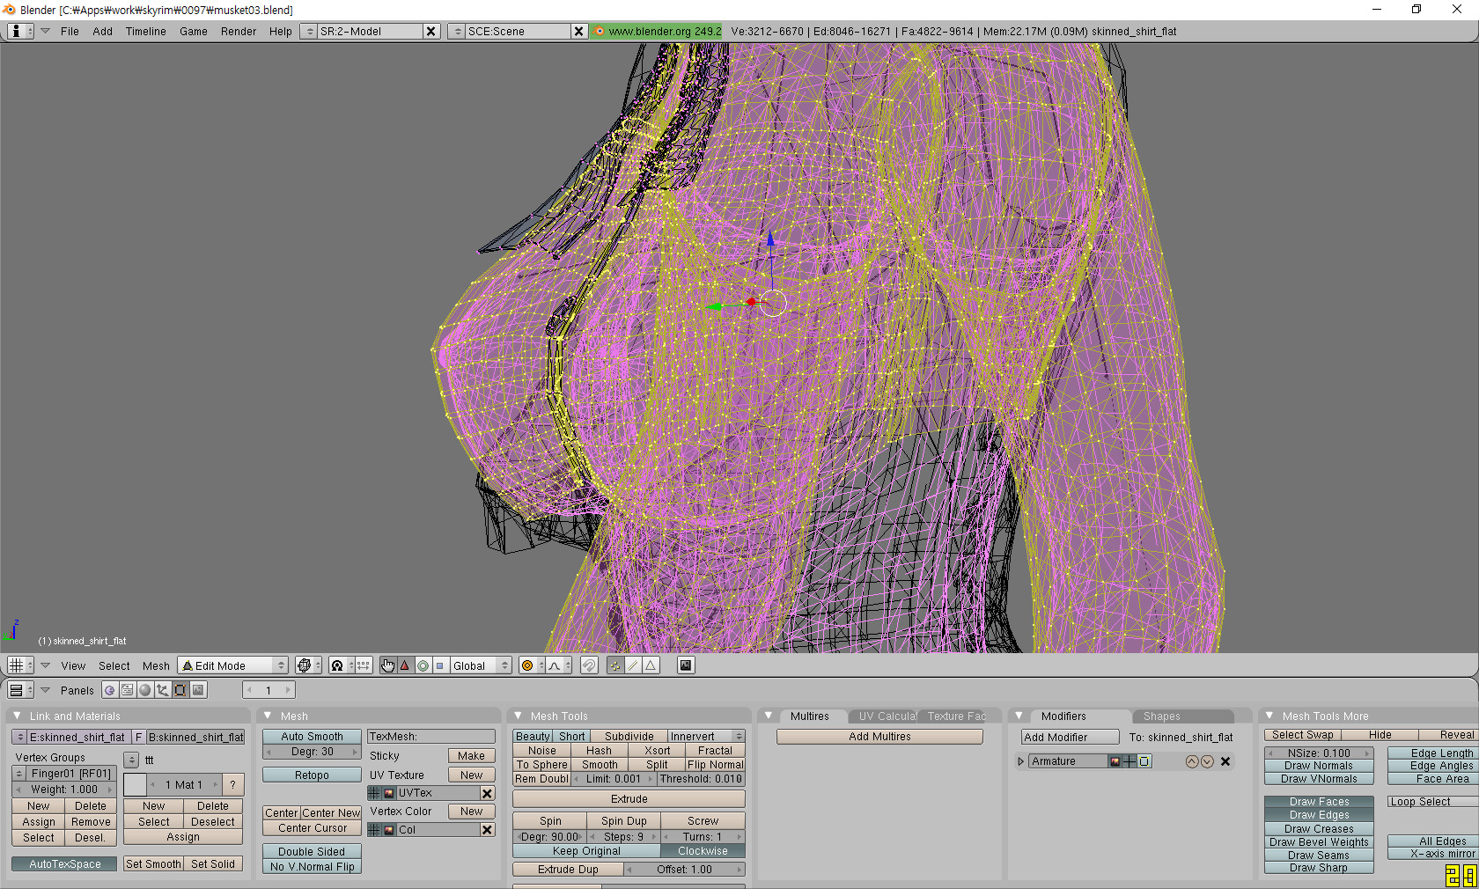Adjust the Weight 1.000 slider
The width and height of the screenshot is (1479, 889).
click(x=64, y=790)
